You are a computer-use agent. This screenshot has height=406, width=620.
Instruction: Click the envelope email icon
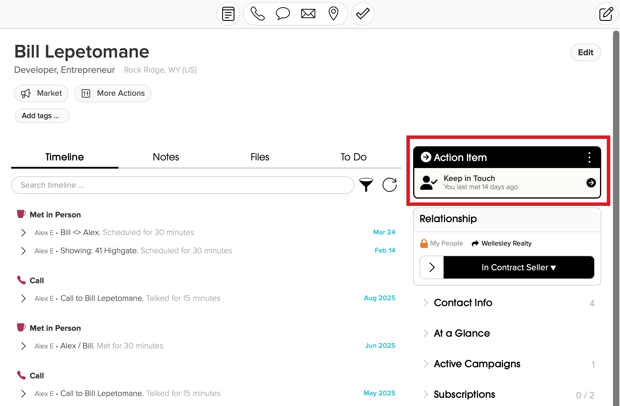pyautogui.click(x=308, y=14)
